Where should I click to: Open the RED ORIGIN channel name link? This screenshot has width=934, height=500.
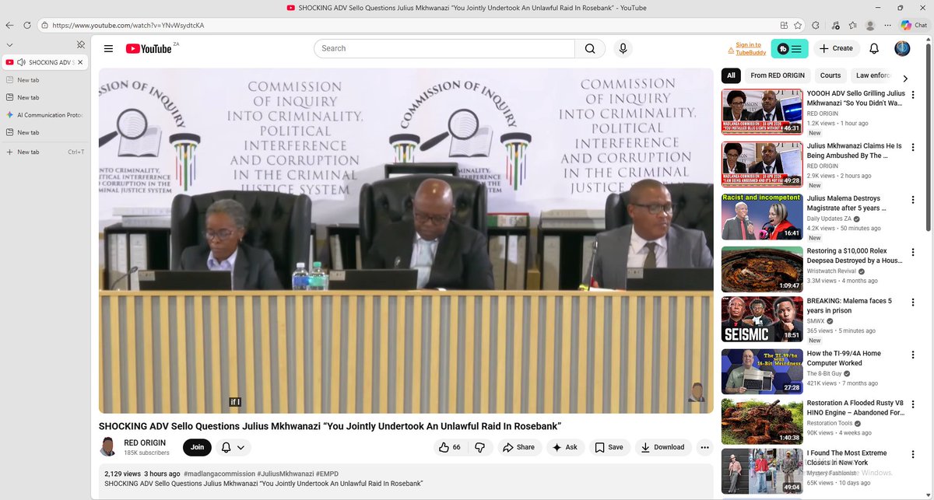click(x=145, y=442)
